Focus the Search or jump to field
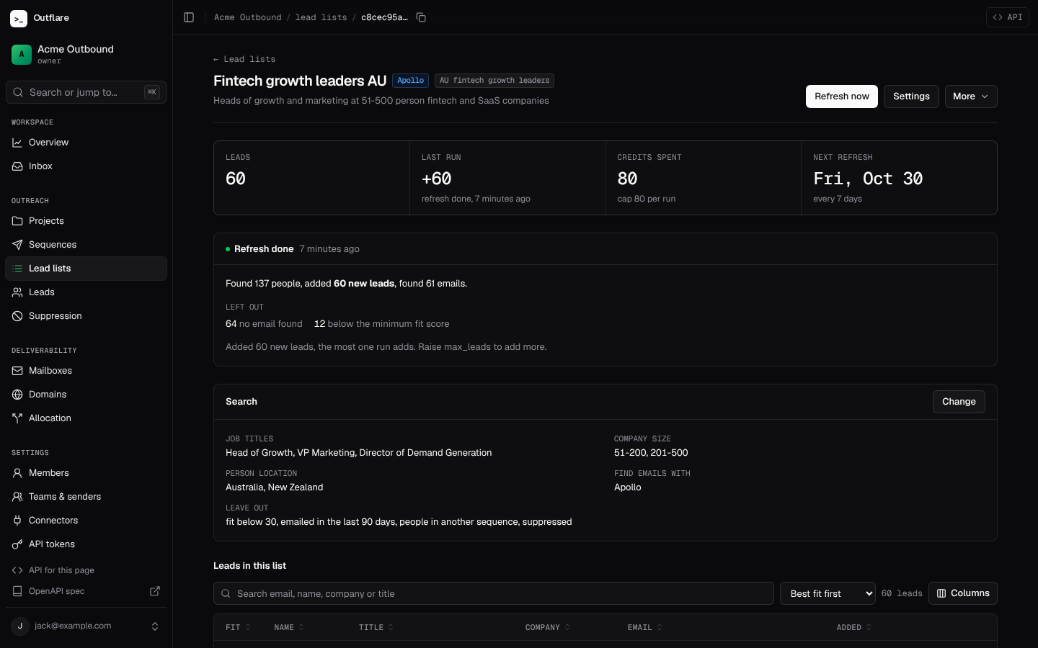 click(x=86, y=92)
